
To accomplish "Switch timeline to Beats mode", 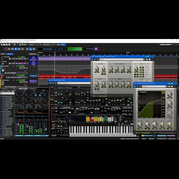I will click(x=63, y=45).
